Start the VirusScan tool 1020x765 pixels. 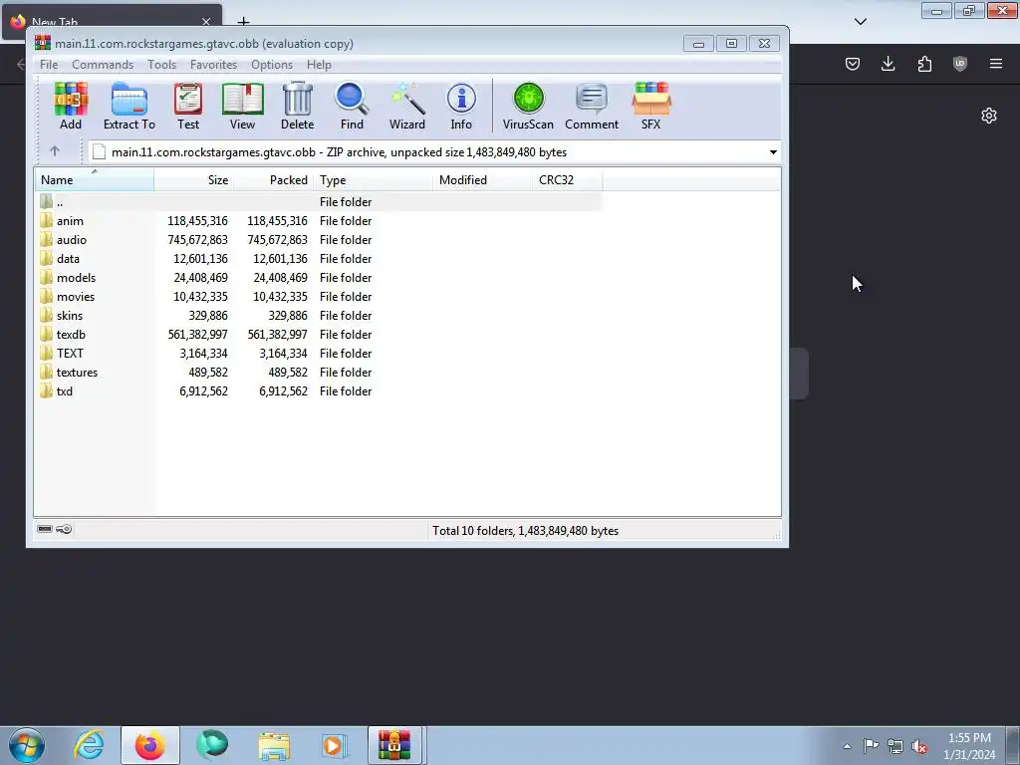point(528,106)
